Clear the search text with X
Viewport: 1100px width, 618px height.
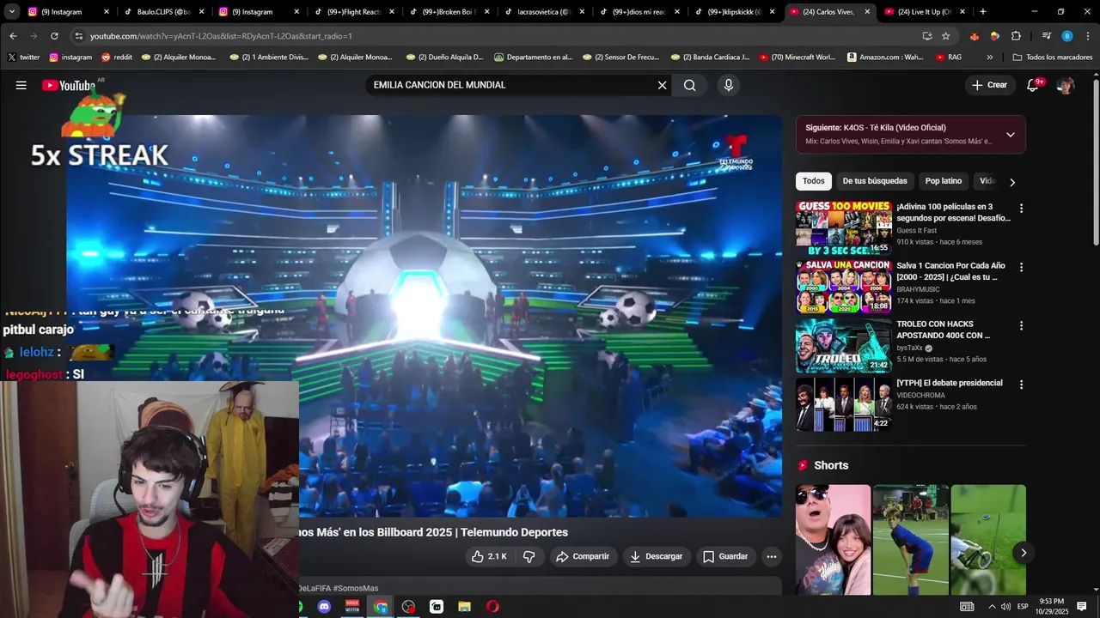click(662, 85)
